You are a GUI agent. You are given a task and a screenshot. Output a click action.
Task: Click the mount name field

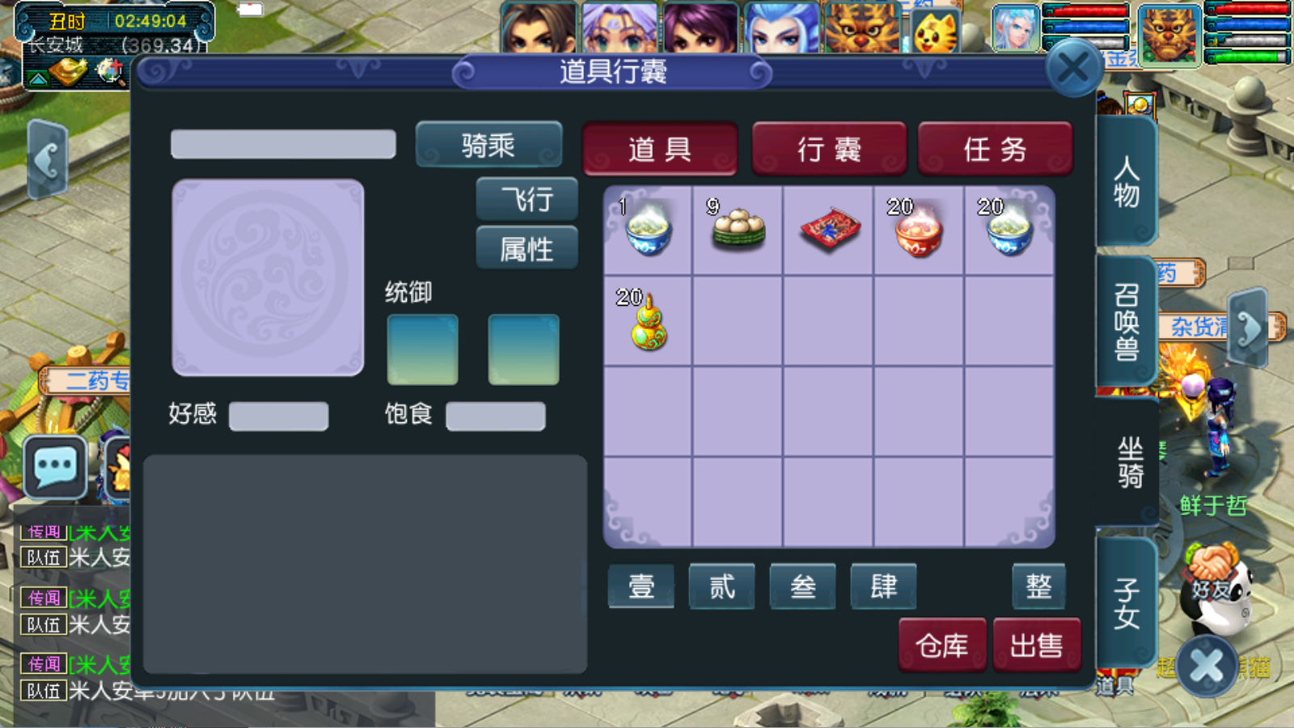[x=283, y=144]
